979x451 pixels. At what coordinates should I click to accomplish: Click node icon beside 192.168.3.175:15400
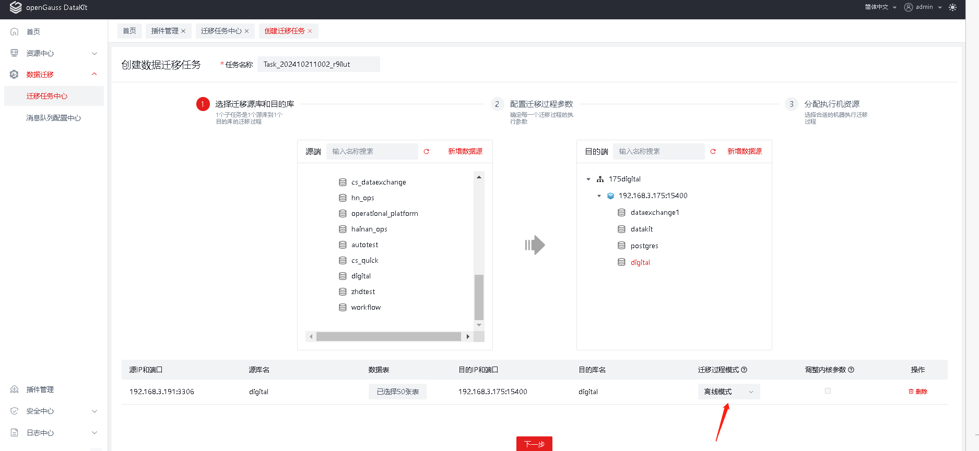pos(610,196)
